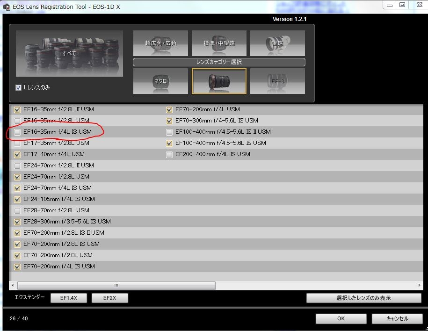Check EF28-70mm f/2.8L USM lens
Screen dimensions: 428x331
tap(17, 211)
